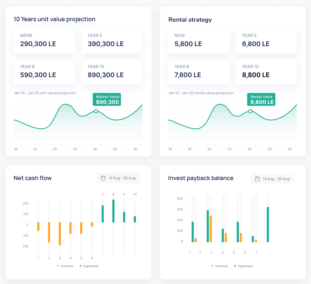Select the rental YEAR 5 6,800 LE card
311x284 pixels.
coord(266,41)
